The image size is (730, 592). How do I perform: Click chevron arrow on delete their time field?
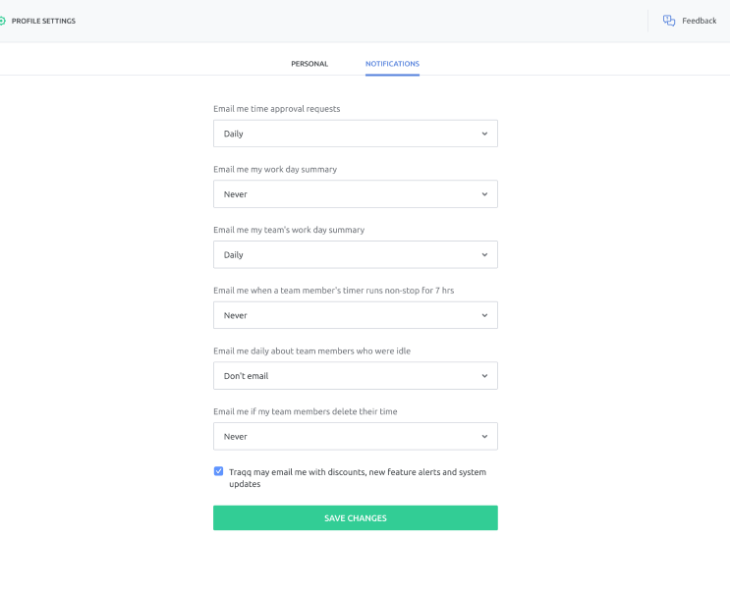tap(484, 436)
